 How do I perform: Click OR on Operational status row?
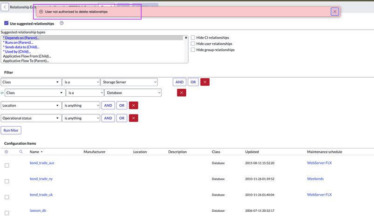pyautogui.click(x=122, y=118)
